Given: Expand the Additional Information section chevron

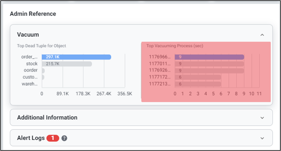Looking at the screenshot, I should coord(262,118).
